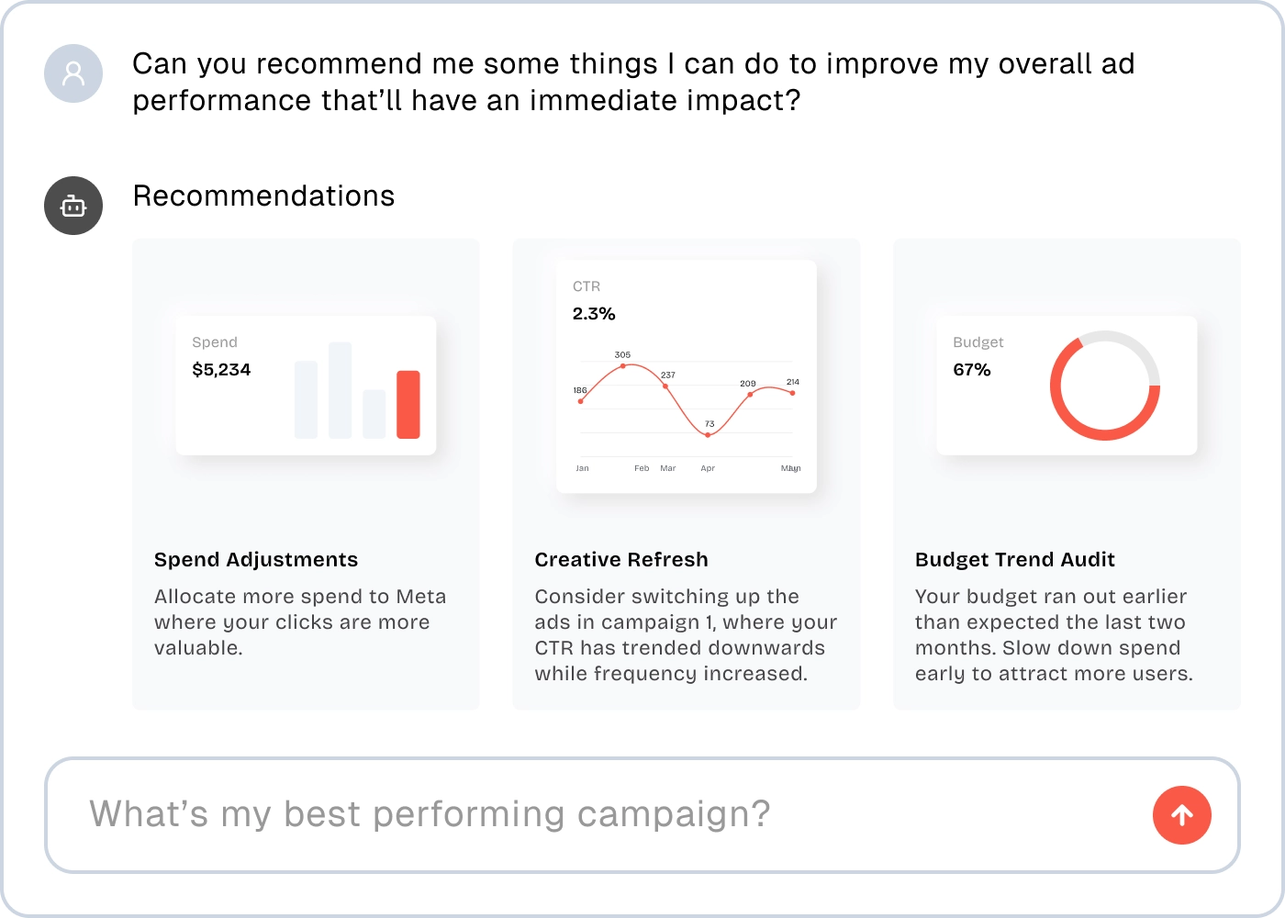
Task: Select the 186 January data point
Action: tap(580, 401)
